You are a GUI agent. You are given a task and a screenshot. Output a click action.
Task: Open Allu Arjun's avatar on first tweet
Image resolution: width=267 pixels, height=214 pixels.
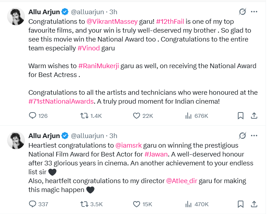coord(15,16)
